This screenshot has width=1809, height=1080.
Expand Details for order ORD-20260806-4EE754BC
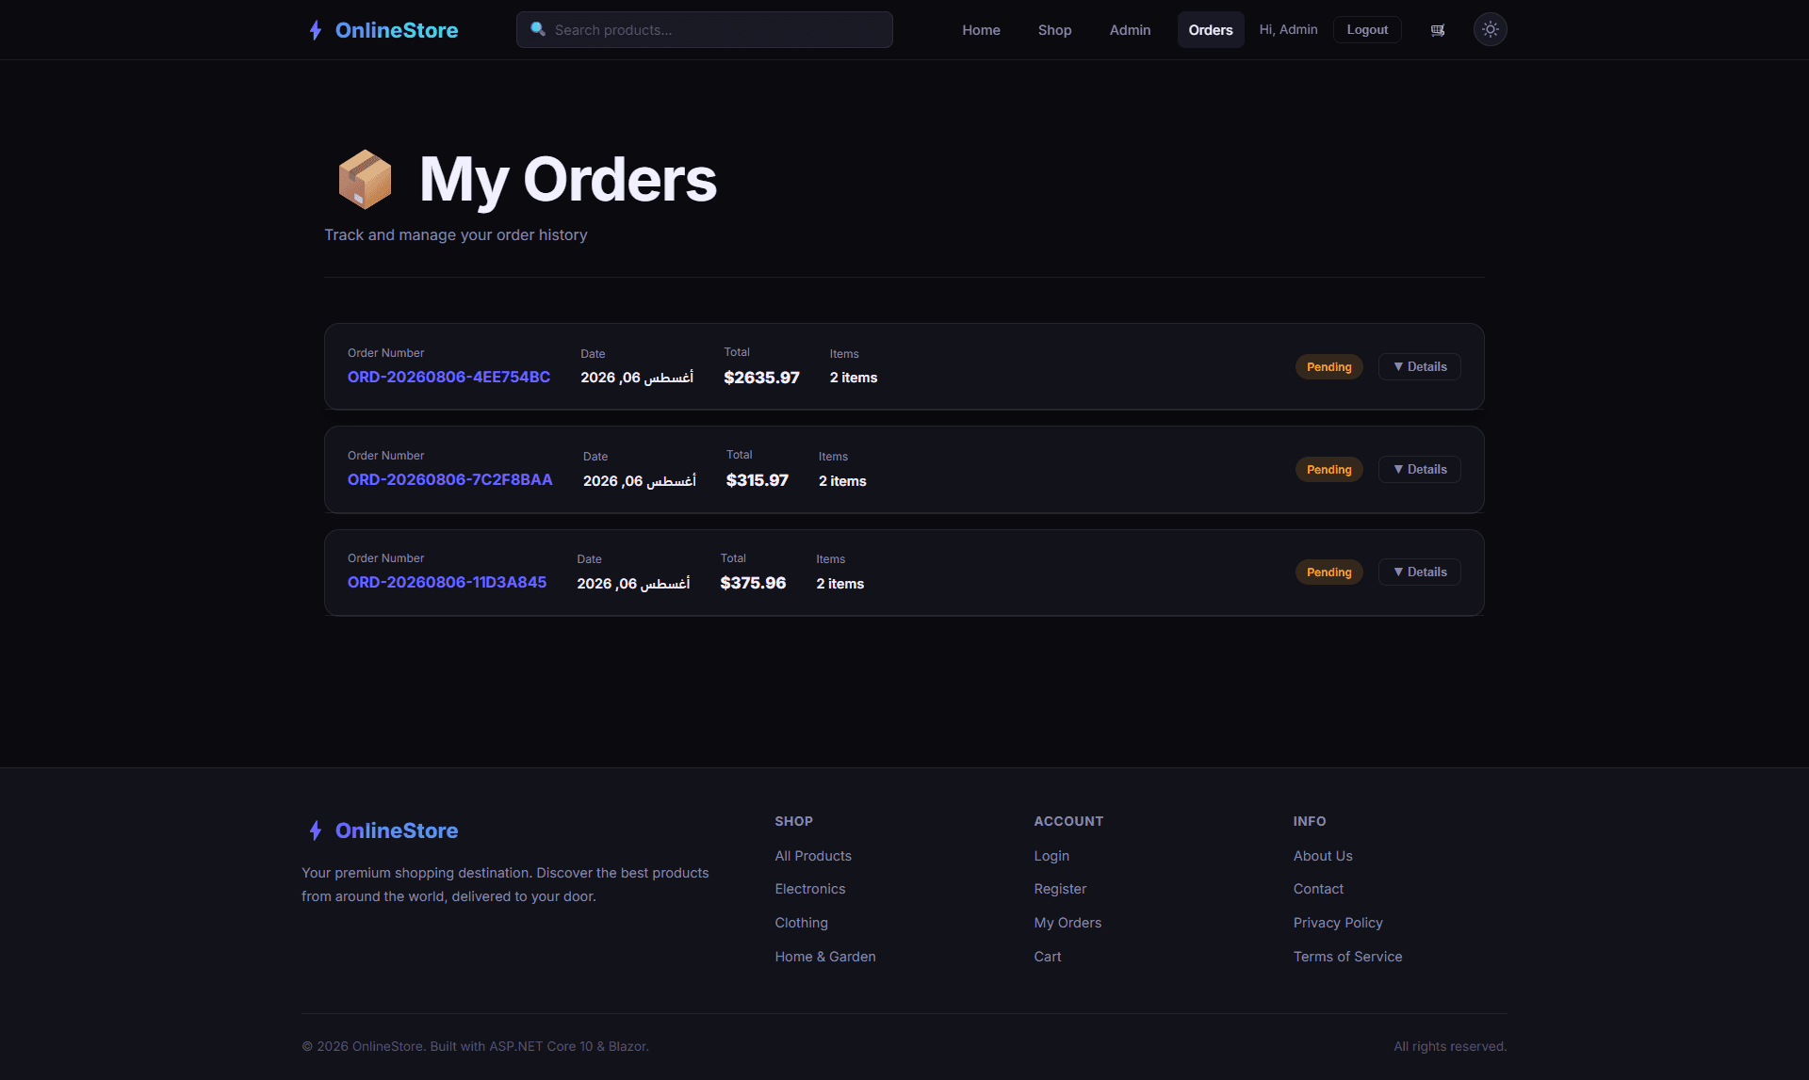(1419, 366)
